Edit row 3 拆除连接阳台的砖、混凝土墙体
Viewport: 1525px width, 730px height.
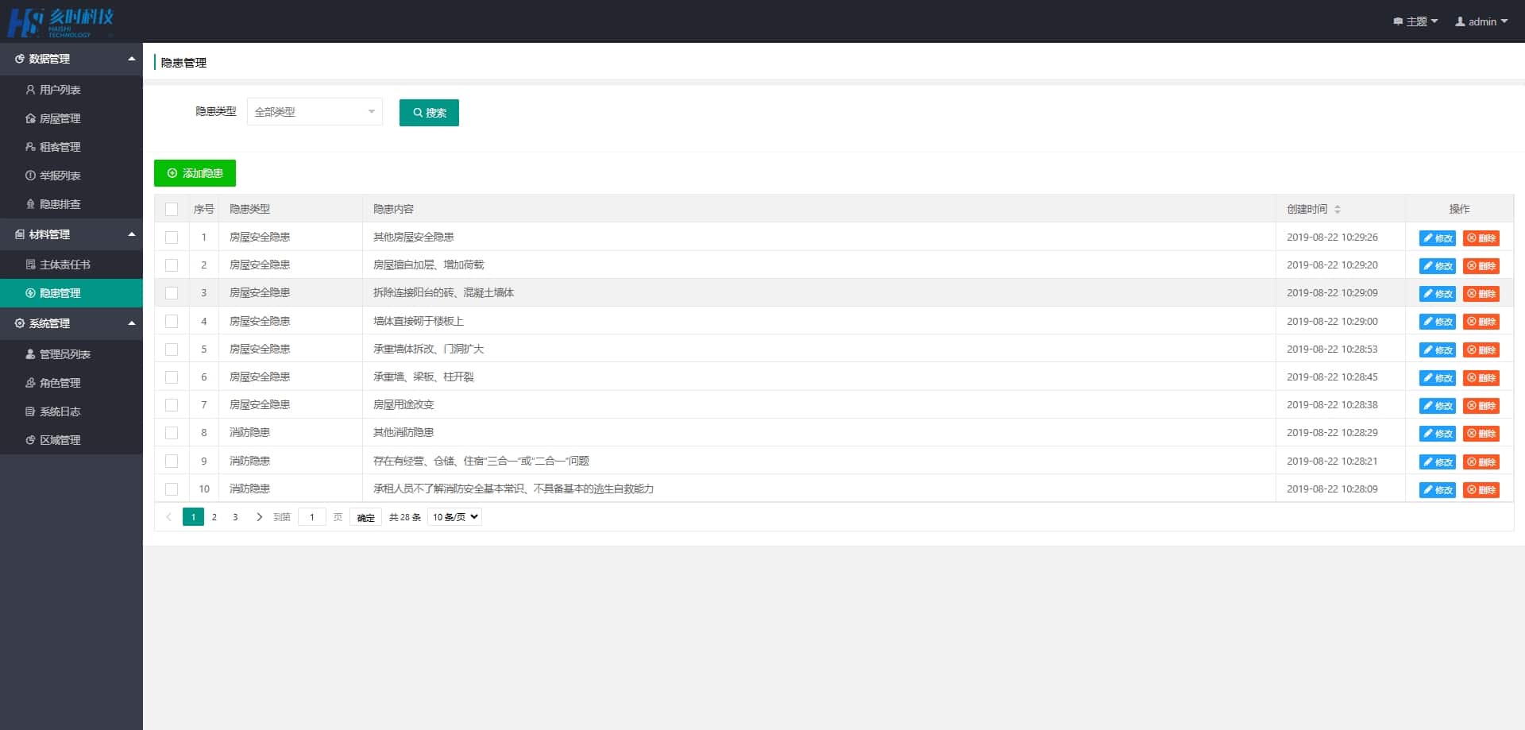pos(1438,294)
